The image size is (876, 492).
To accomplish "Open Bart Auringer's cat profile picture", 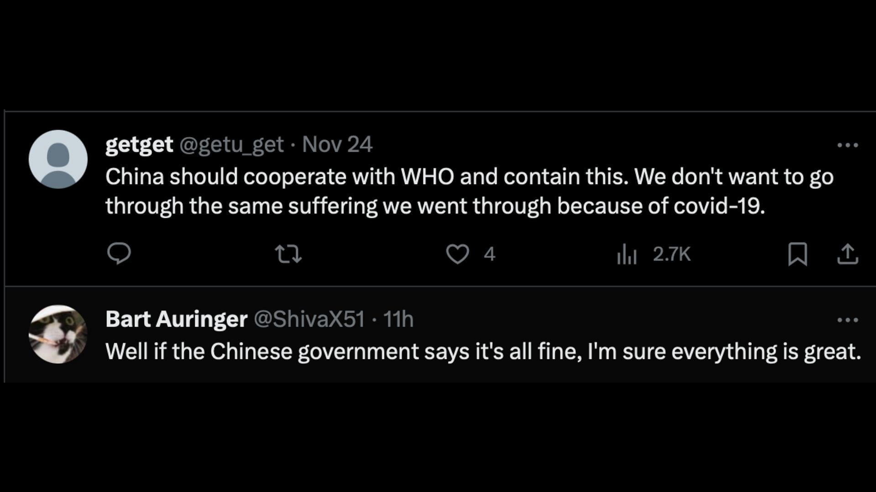I will click(58, 334).
